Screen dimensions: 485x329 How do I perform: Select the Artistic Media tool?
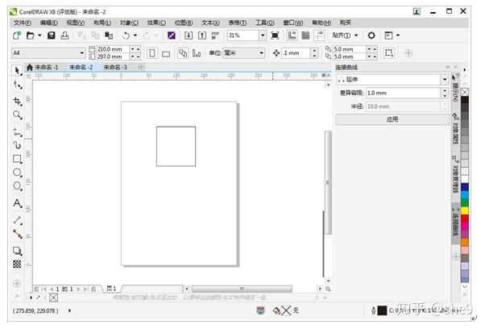point(18,145)
